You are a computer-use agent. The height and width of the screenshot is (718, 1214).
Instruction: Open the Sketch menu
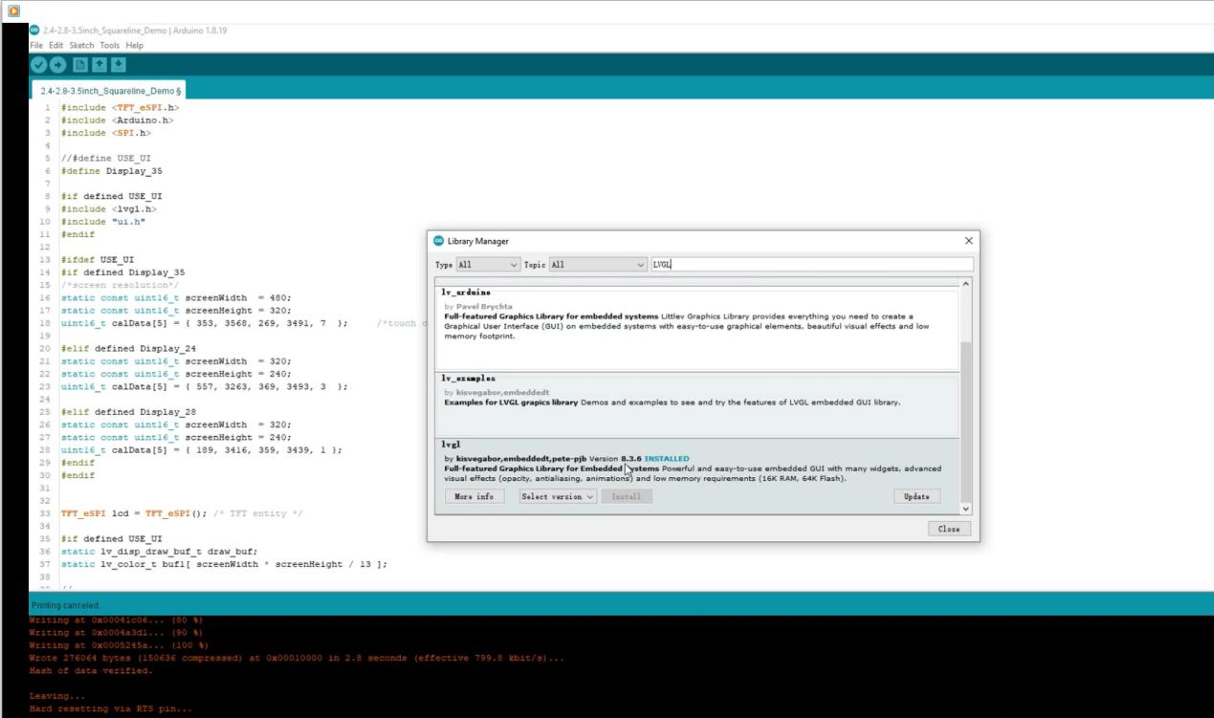coord(81,45)
